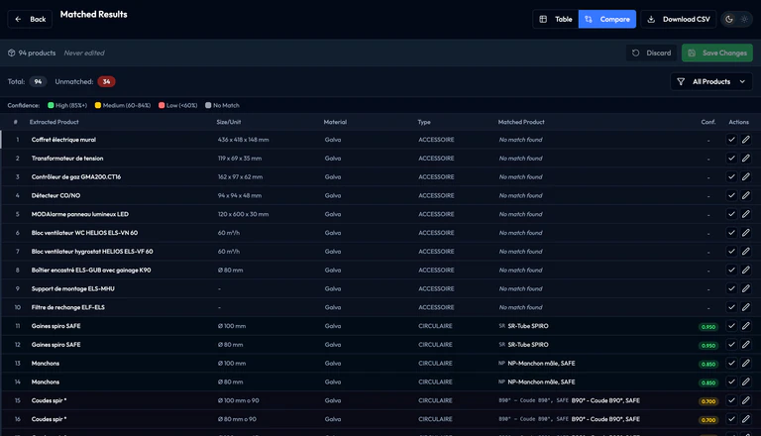Click the 0.950 confidence badge in row 12

[x=708, y=346]
